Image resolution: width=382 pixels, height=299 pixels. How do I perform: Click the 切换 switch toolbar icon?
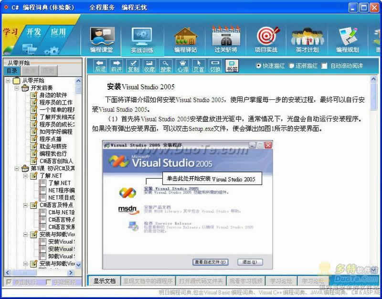pyautogui.click(x=215, y=66)
